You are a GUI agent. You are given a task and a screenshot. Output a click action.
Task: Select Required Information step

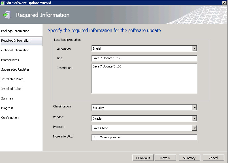pos(21,41)
